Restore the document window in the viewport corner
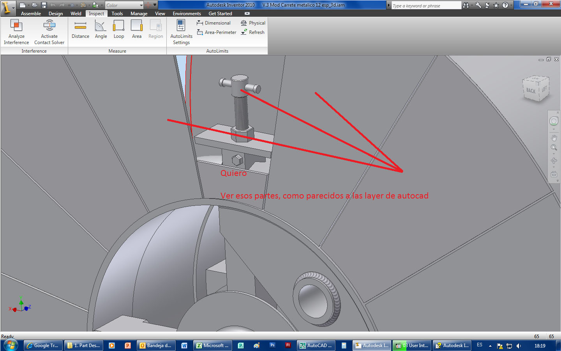The width and height of the screenshot is (561, 351). 549,59
